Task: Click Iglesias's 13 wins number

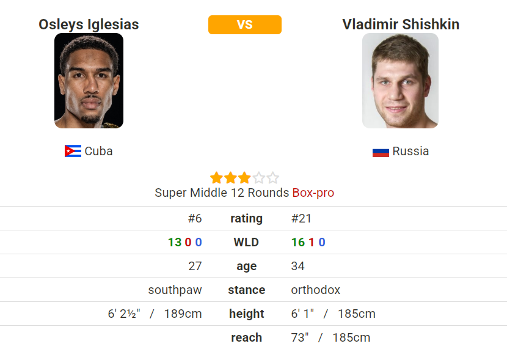Action: (175, 242)
